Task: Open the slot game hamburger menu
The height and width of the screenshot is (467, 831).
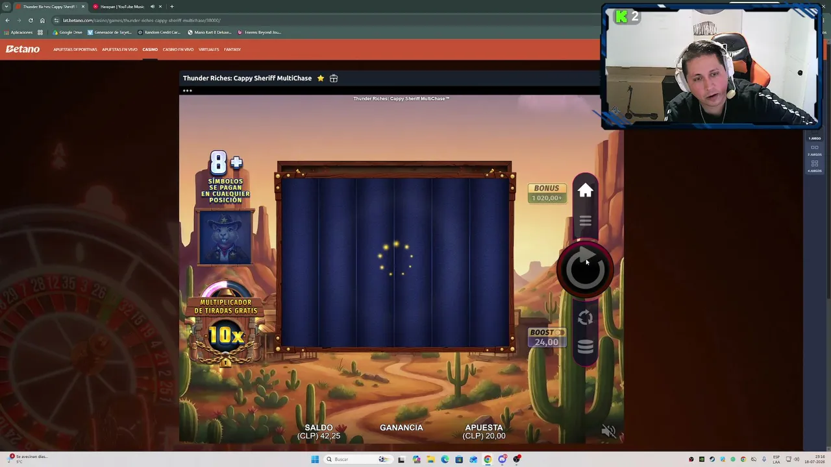Action: 585,221
